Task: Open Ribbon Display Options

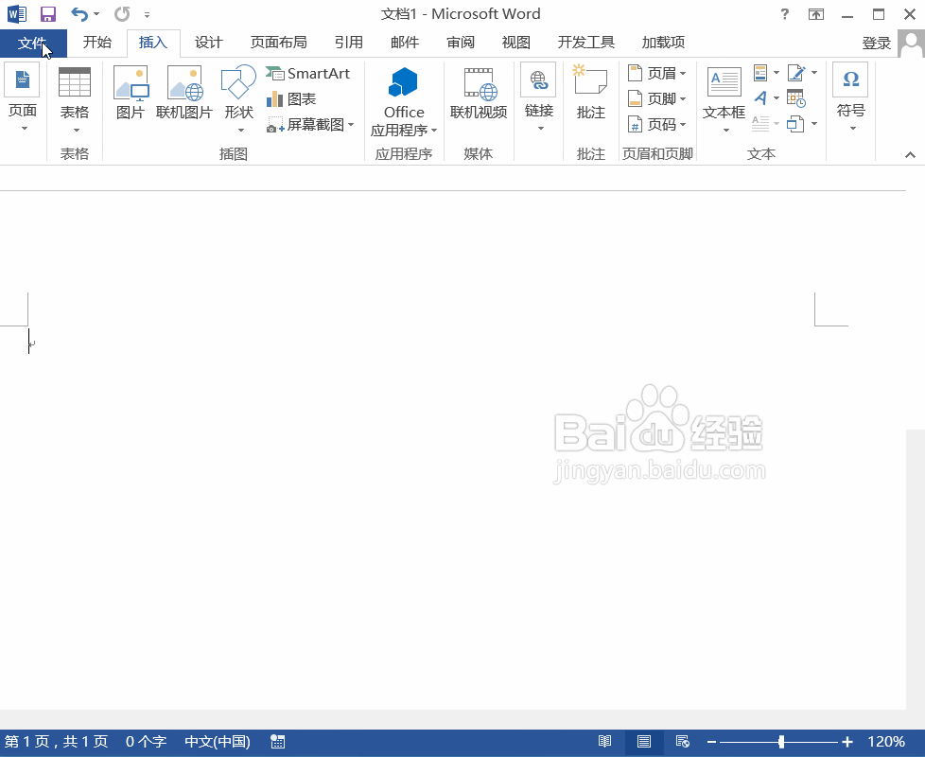Action: (816, 14)
